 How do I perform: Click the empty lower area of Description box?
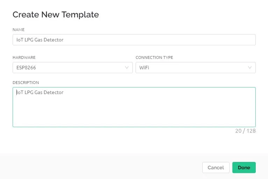pos(134,114)
